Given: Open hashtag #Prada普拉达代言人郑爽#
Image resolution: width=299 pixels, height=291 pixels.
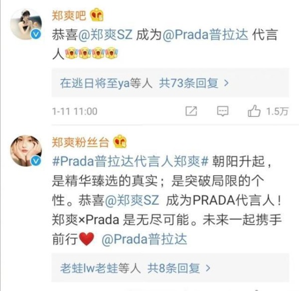Looking at the screenshot, I should pos(130,161).
